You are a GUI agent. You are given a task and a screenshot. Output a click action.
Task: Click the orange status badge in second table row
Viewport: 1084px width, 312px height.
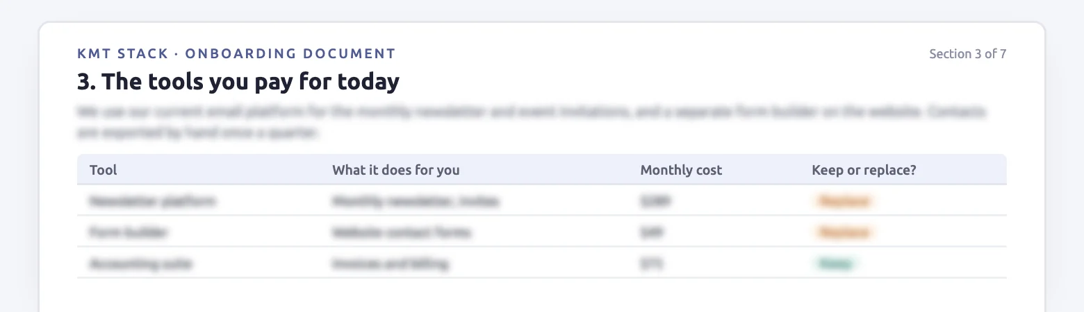click(844, 232)
